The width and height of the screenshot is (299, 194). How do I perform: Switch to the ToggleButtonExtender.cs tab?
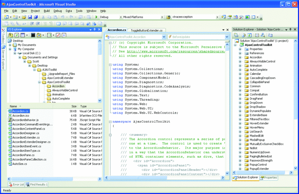click(x=146, y=30)
